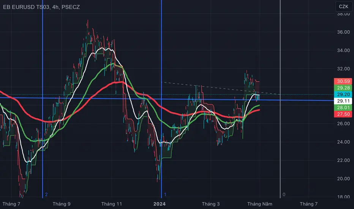Click the far-left Tháng 7 axis label
The width and height of the screenshot is (354, 209).
(x=11, y=204)
